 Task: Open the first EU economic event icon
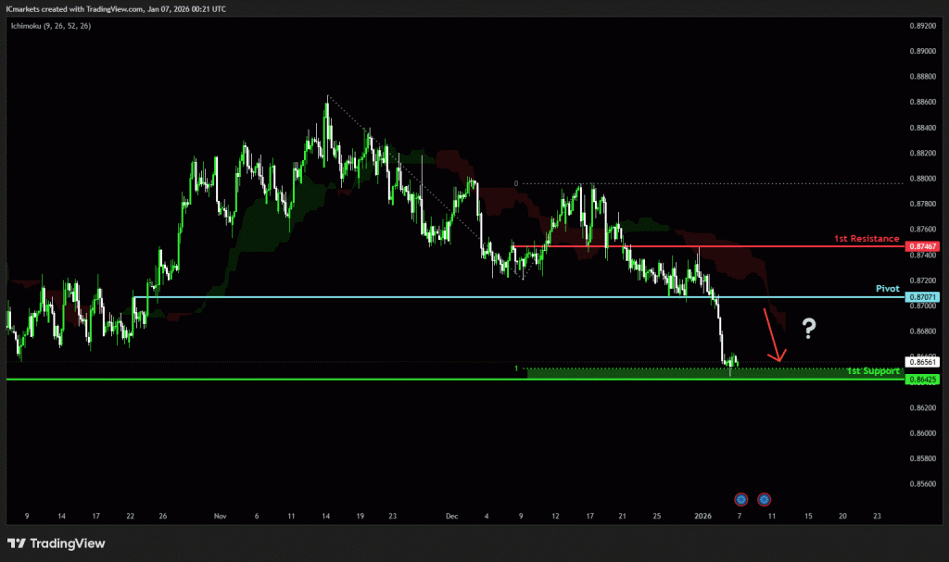pos(740,499)
